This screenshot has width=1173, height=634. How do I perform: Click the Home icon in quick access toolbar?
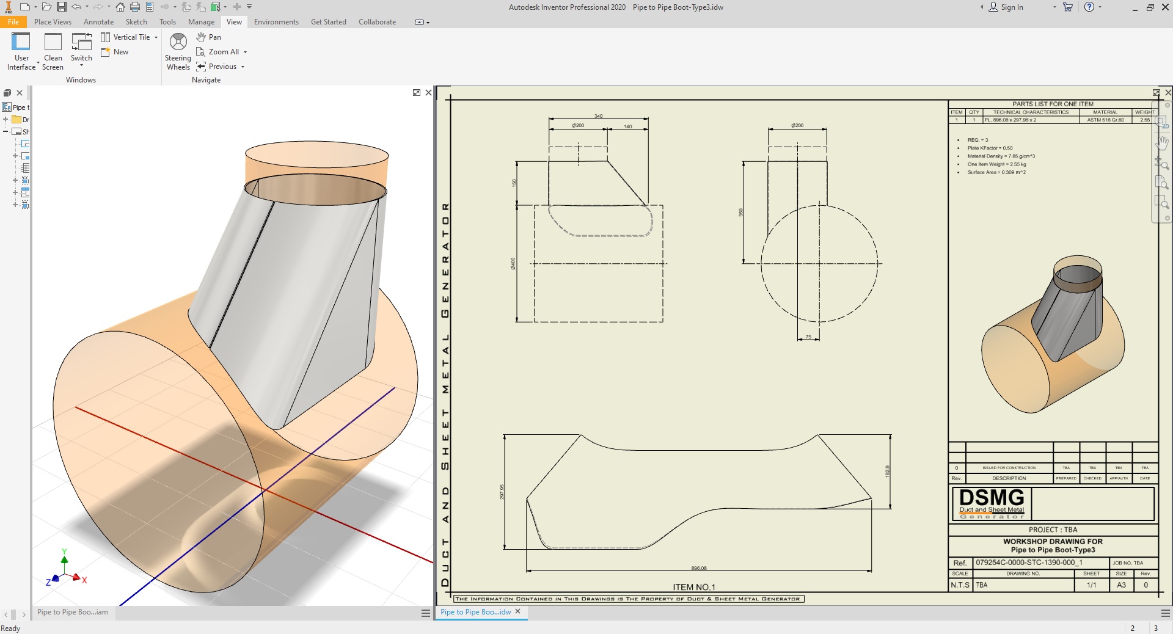click(120, 7)
